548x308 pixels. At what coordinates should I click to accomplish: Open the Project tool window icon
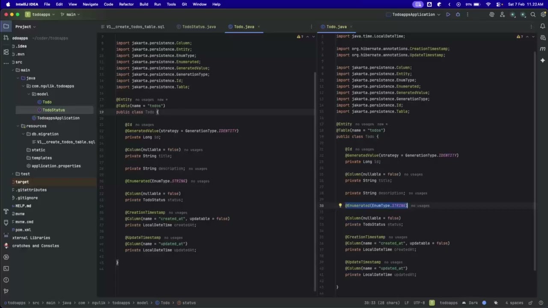point(6,27)
